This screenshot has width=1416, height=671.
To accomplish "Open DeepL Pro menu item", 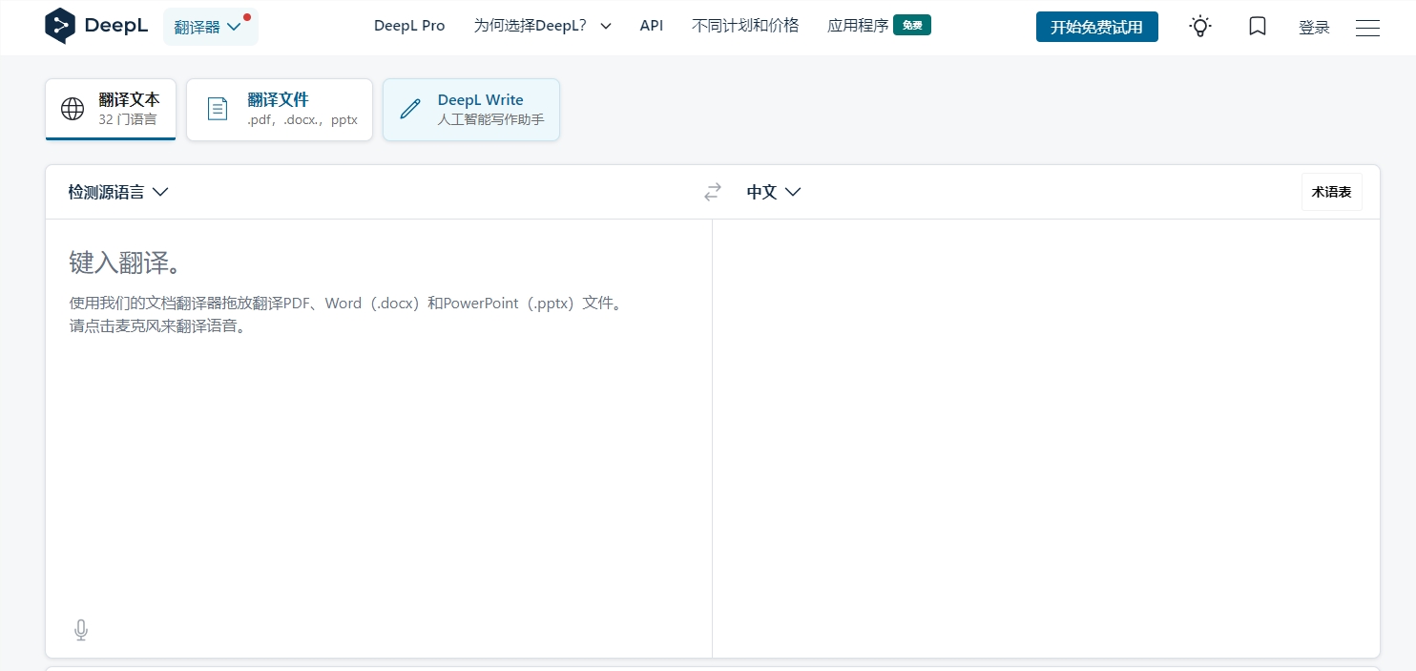I will [x=409, y=26].
